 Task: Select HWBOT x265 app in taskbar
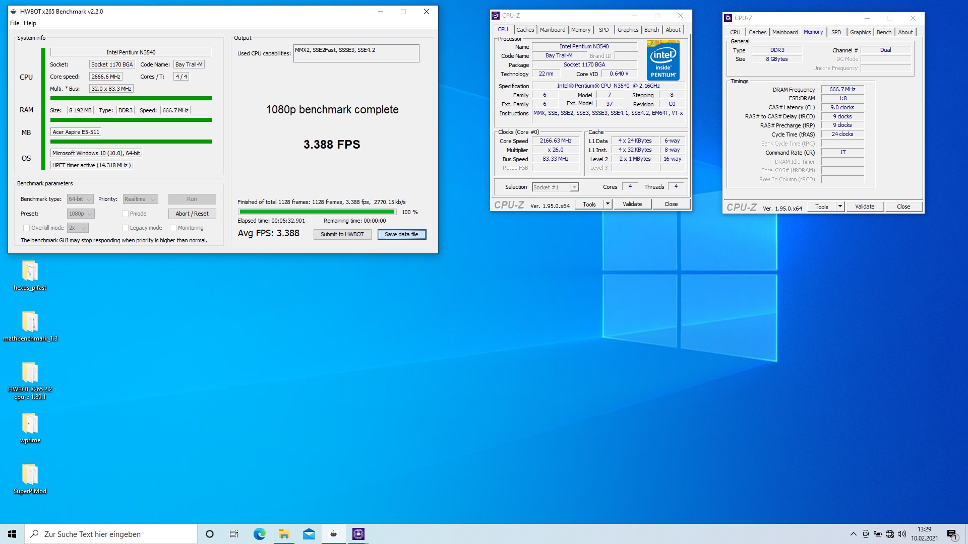coord(333,534)
